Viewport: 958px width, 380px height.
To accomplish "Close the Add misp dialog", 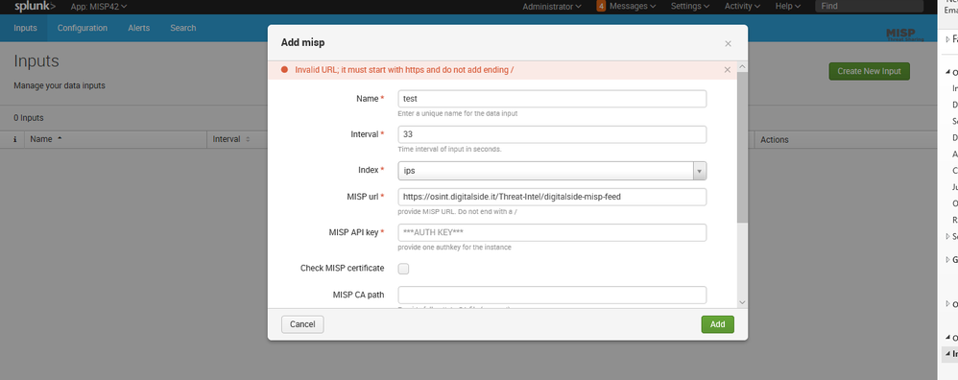I will pos(728,43).
